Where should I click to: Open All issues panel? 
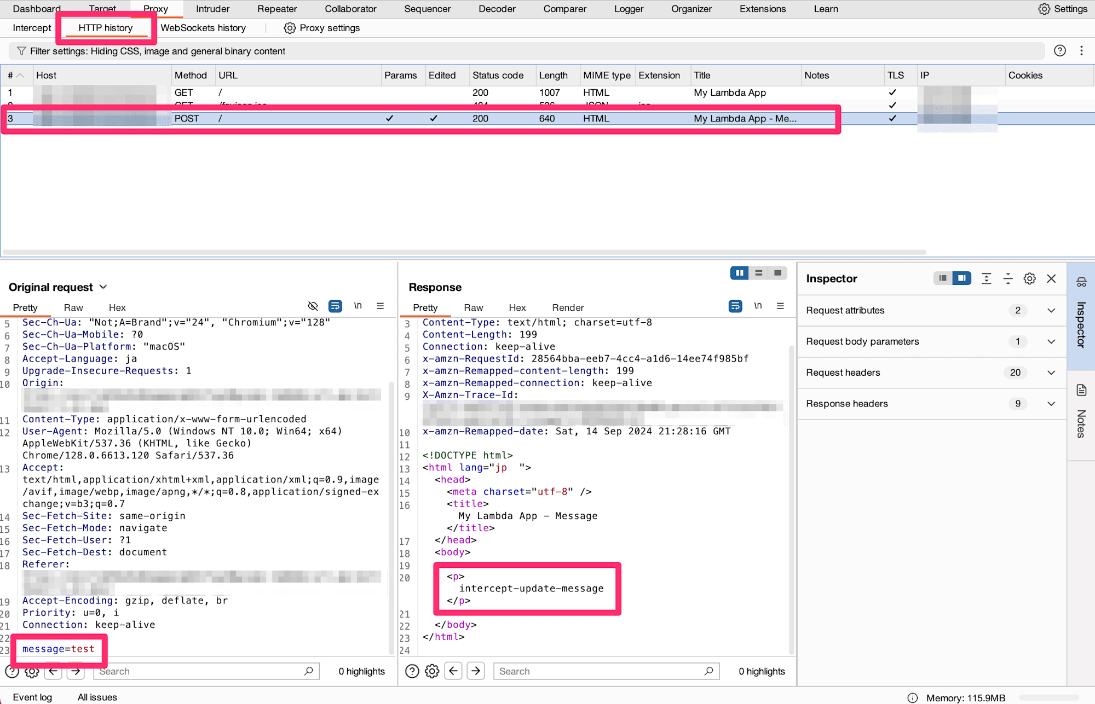(97, 697)
